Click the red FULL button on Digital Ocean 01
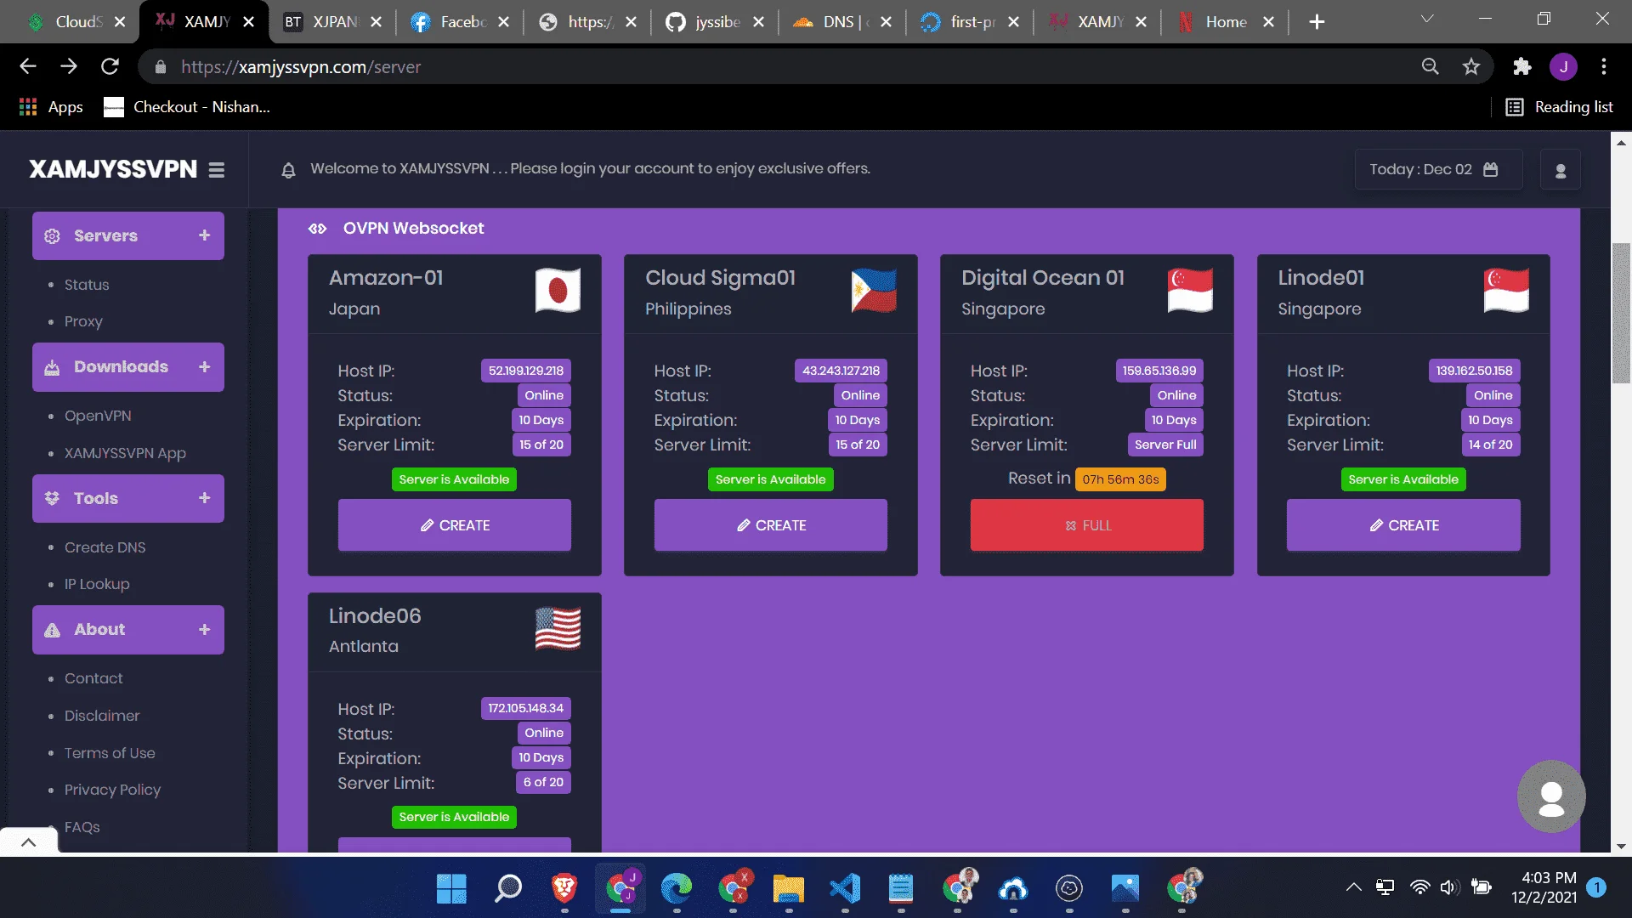 [1087, 525]
